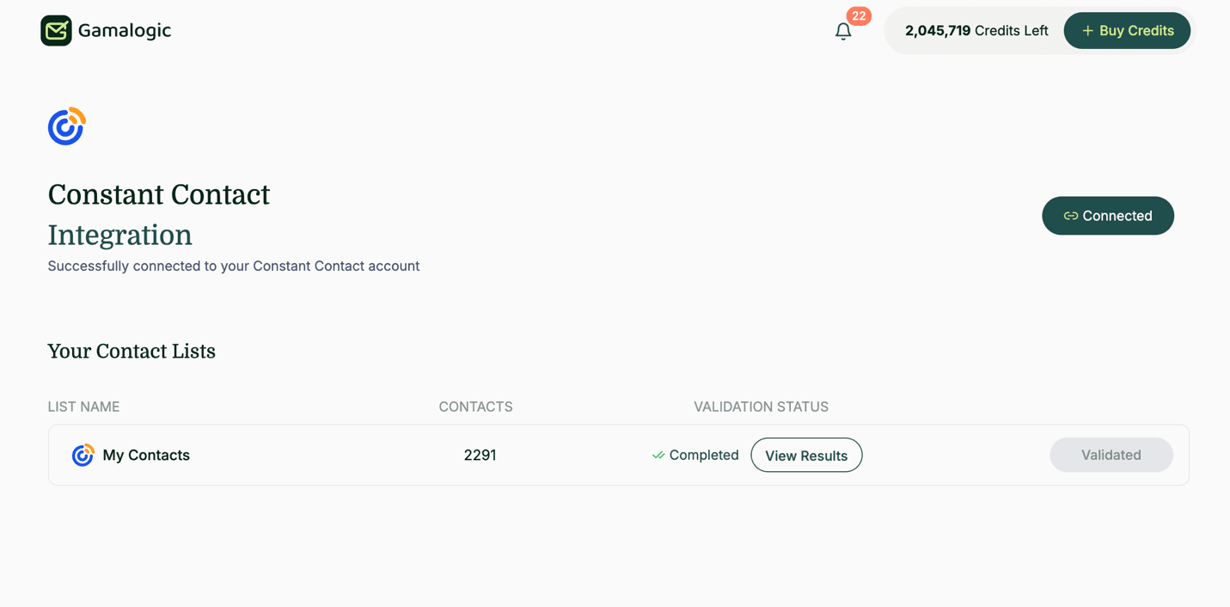Click the contact count 2291

point(479,455)
